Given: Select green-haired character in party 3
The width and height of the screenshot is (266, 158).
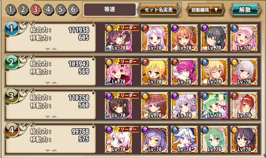Looking at the screenshot, I should (214, 106).
